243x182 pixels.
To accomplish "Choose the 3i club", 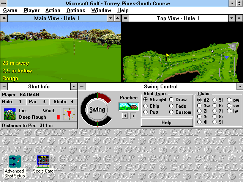I will tap(202, 116).
